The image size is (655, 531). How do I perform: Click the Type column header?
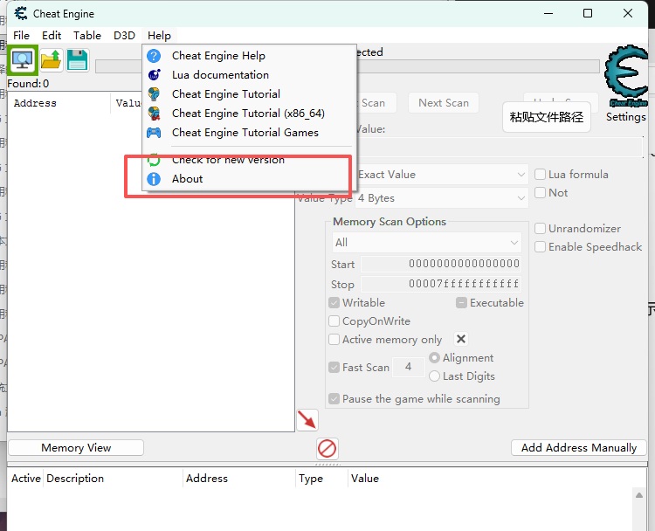[321, 479]
